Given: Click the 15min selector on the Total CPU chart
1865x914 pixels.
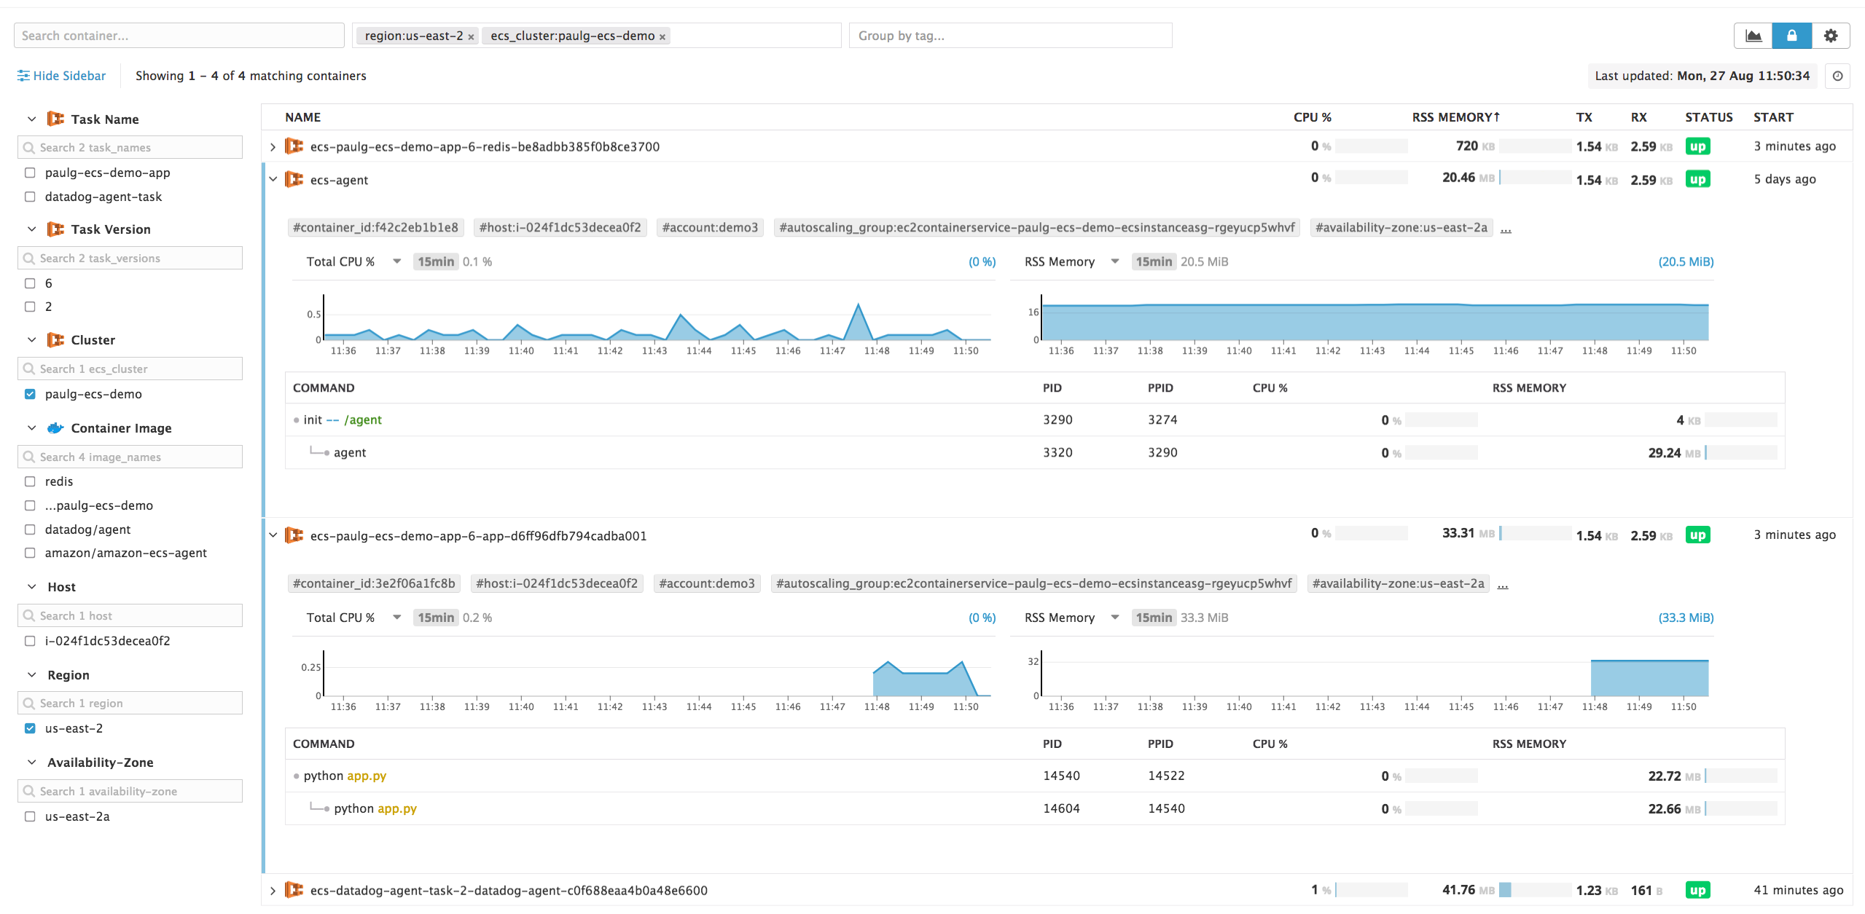Looking at the screenshot, I should 435,261.
